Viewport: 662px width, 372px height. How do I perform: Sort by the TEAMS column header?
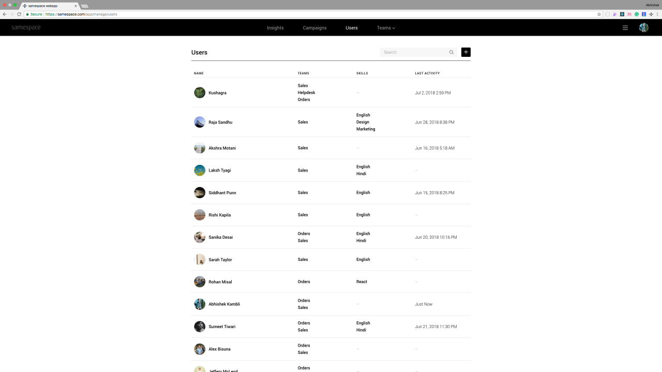[x=303, y=73]
